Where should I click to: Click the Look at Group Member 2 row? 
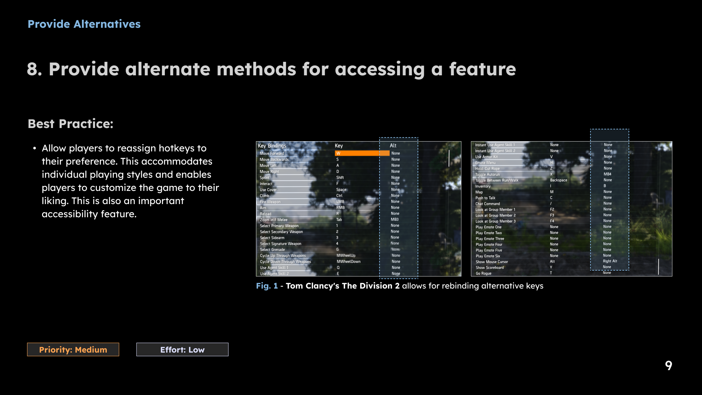coord(495,215)
